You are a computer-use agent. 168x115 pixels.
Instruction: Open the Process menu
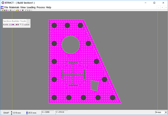click(x=41, y=7)
